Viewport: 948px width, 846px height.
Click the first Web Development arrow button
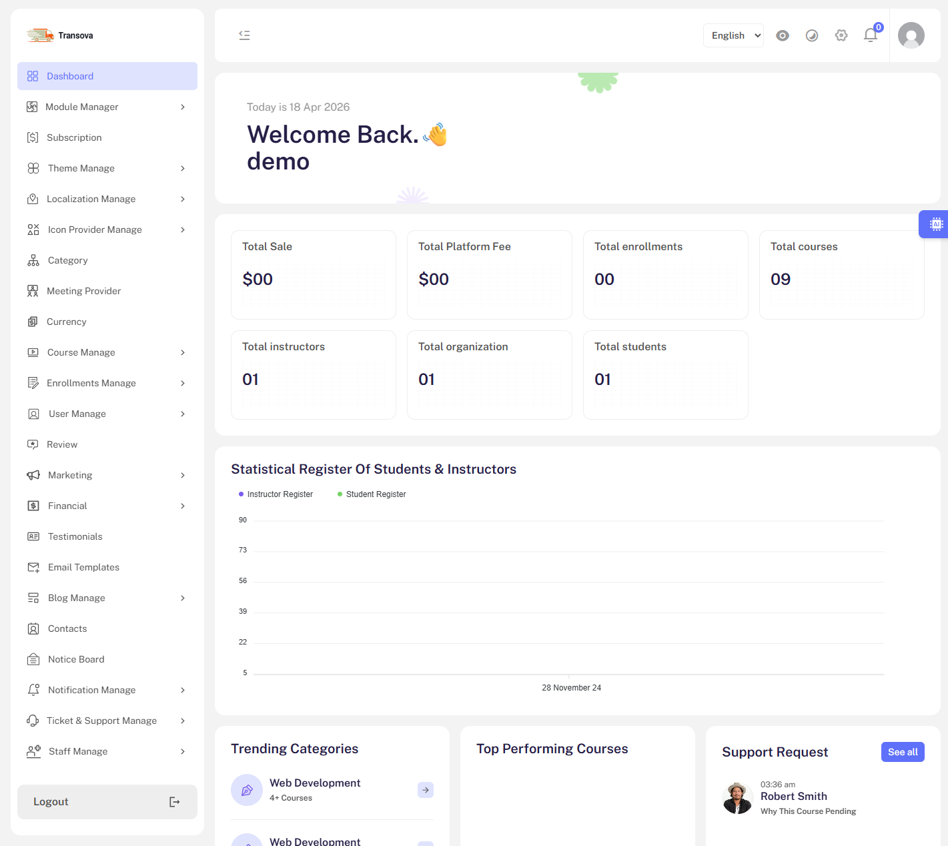[426, 790]
